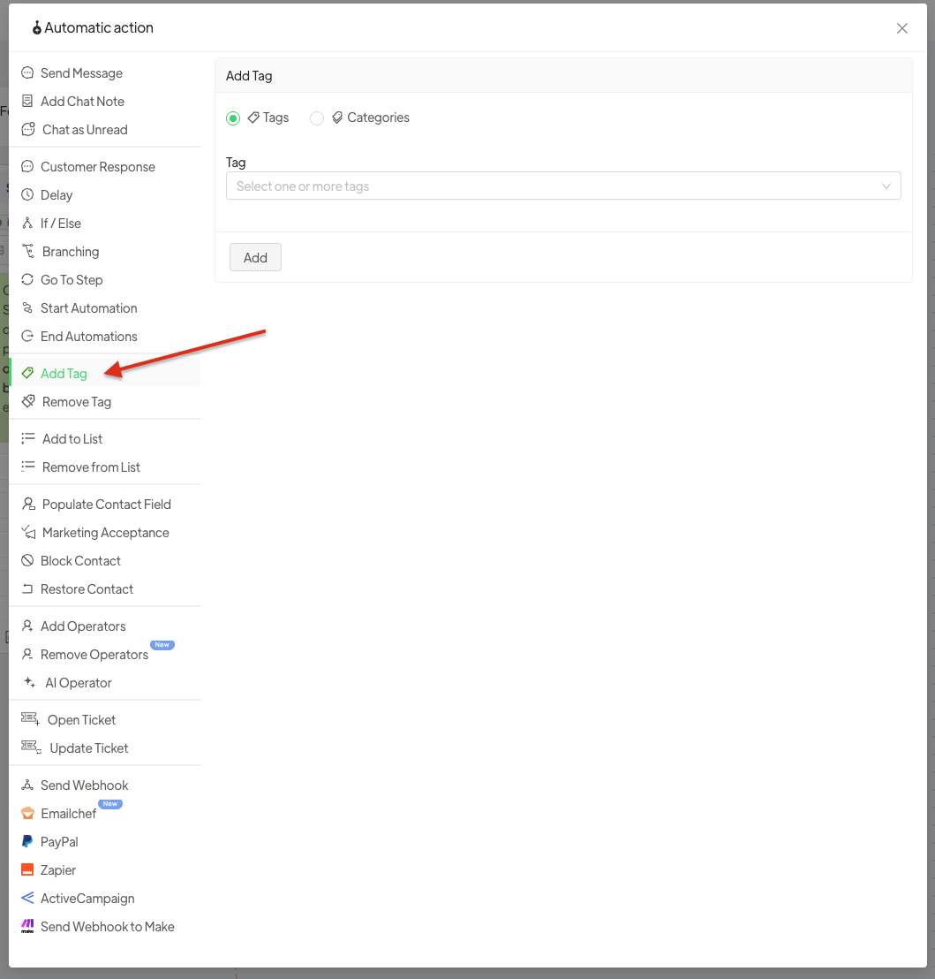Screen dimensions: 935x979
Task: Click the Delay clock icon
Action: 27,195
